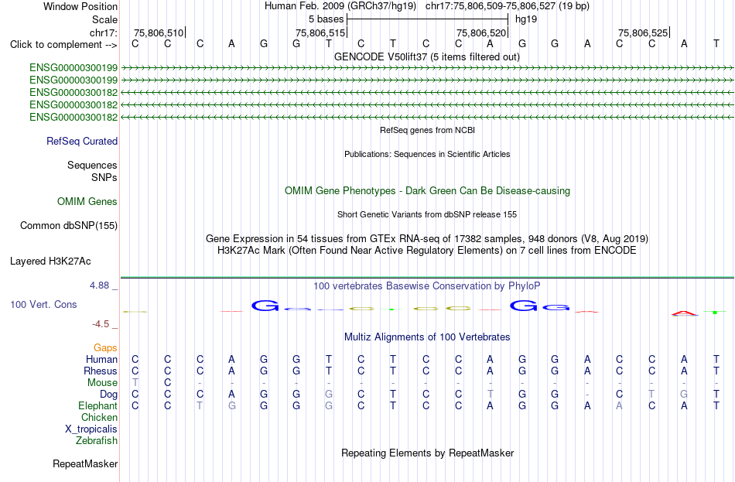Select the SNPs track label
The image size is (735, 482).
click(104, 177)
